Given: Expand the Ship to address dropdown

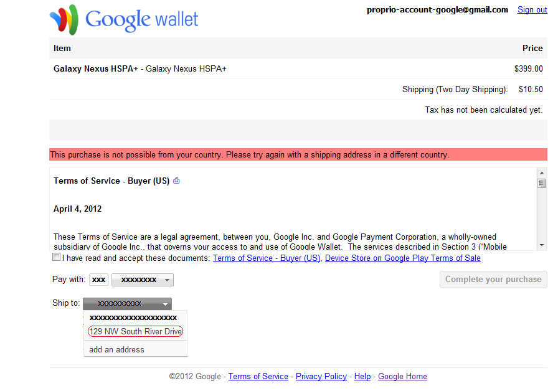Looking at the screenshot, I should (128, 304).
